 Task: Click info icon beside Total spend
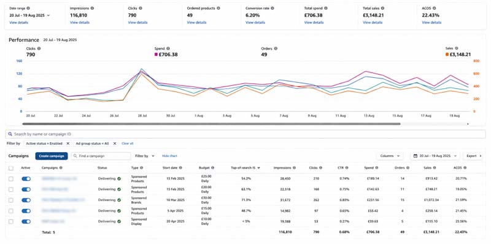pyautogui.click(x=326, y=9)
